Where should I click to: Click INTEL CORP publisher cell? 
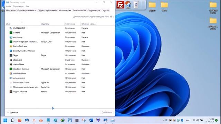click(x=46, y=42)
